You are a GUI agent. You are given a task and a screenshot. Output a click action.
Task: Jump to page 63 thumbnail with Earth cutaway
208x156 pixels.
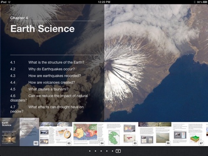[55, 134]
